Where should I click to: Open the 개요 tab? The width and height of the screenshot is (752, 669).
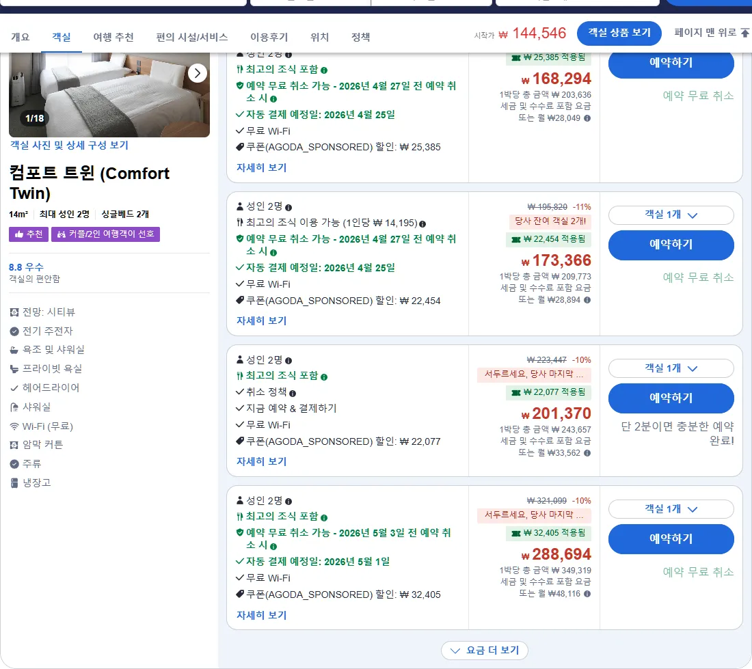coord(20,37)
